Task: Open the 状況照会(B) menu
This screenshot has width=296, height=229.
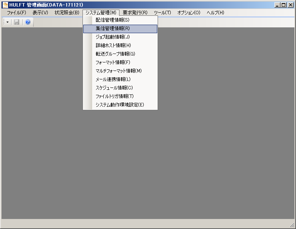Action: (67, 13)
